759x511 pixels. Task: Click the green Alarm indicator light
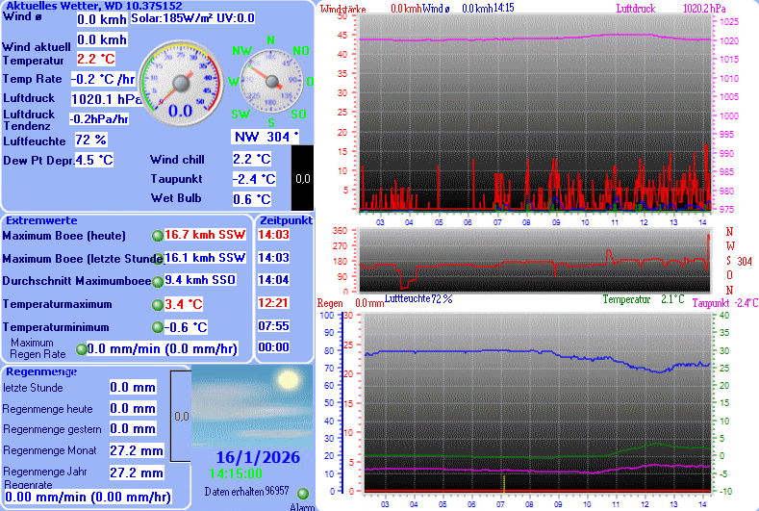click(303, 494)
